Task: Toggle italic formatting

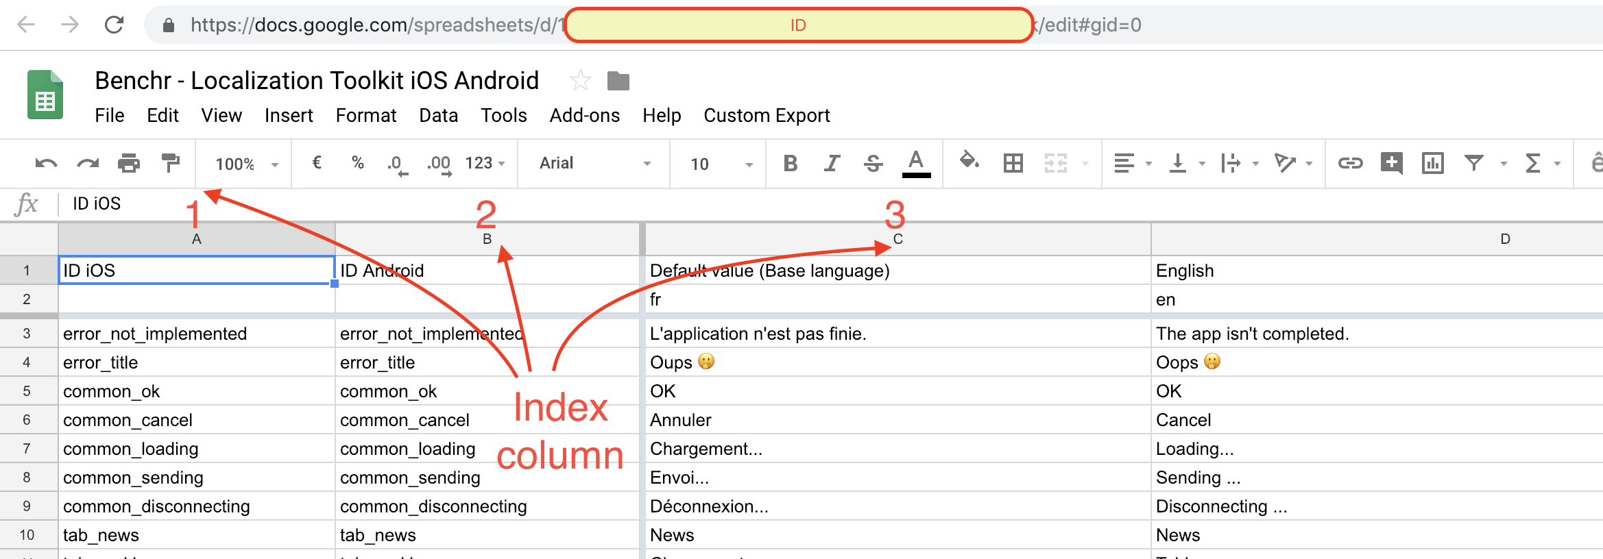Action: point(832,163)
